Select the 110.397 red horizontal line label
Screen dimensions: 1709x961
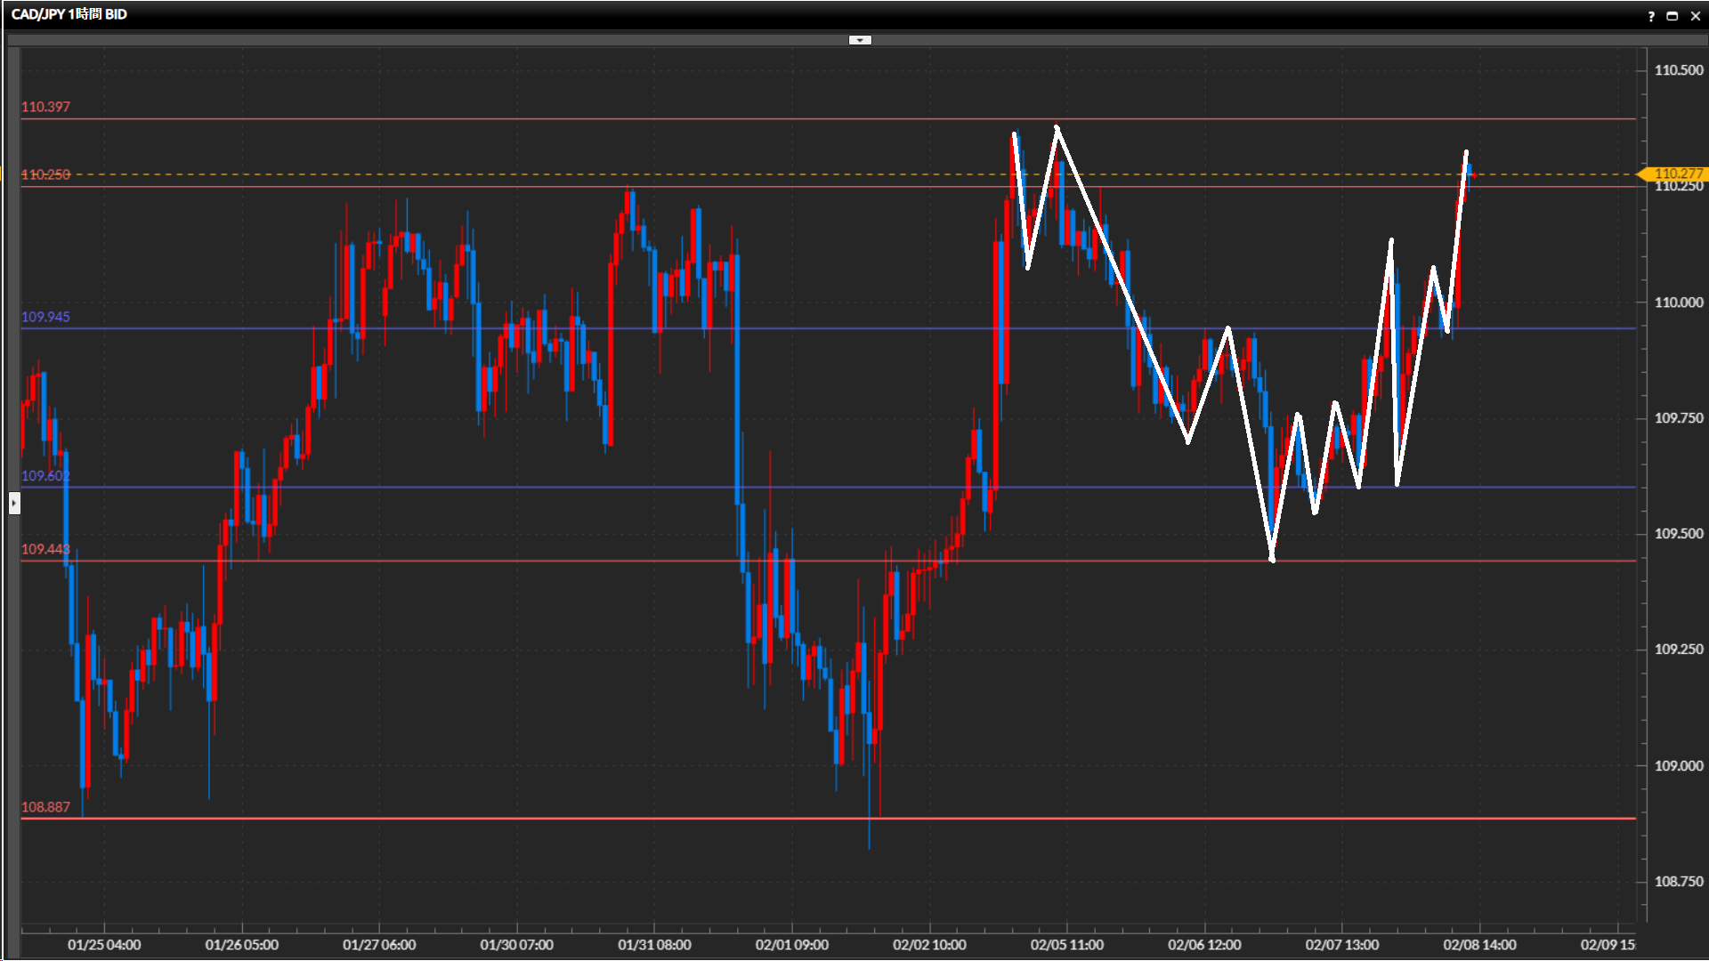tap(46, 107)
